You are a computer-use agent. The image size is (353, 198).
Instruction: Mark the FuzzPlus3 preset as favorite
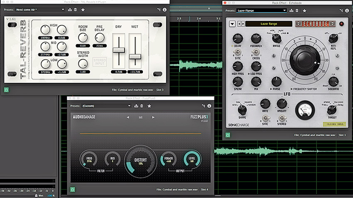tap(150, 106)
